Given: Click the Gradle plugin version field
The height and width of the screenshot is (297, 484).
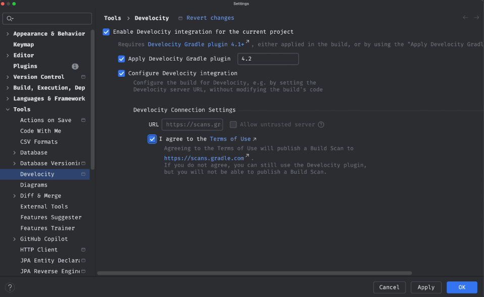Looking at the screenshot, I should coord(268,59).
